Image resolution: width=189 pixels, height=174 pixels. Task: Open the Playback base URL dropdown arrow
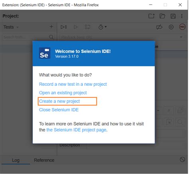(181, 37)
